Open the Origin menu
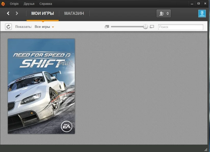Screen dimensions: 210x152 pyautogui.click(x=14, y=4)
